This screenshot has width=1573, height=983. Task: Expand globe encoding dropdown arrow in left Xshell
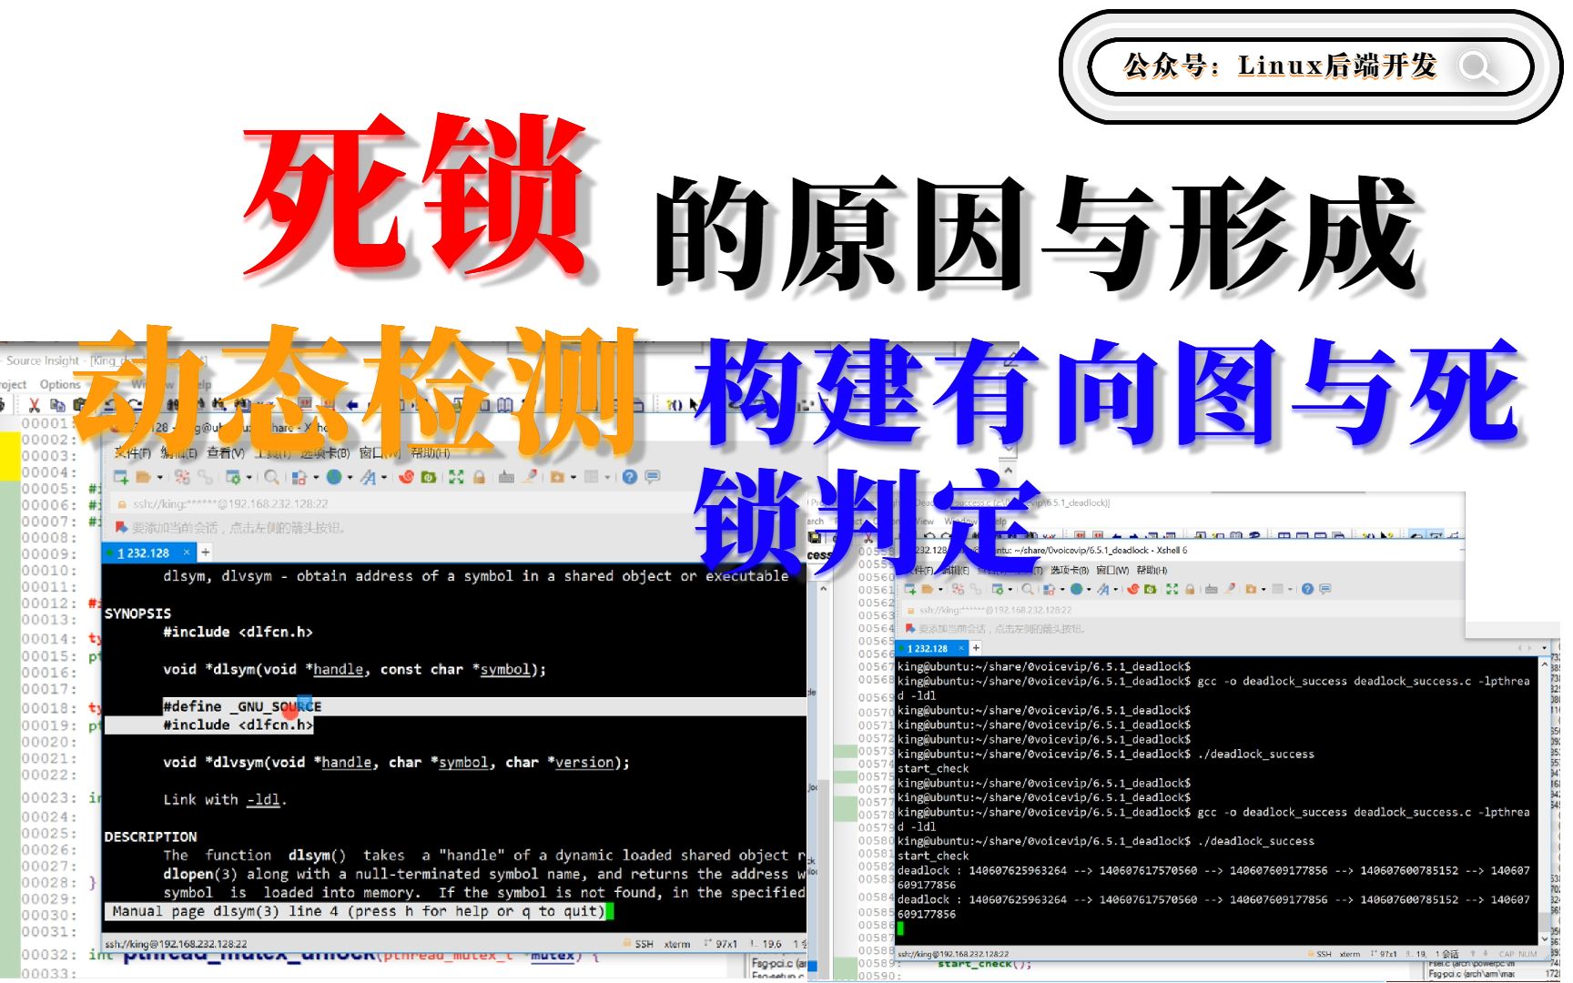pyautogui.click(x=350, y=477)
